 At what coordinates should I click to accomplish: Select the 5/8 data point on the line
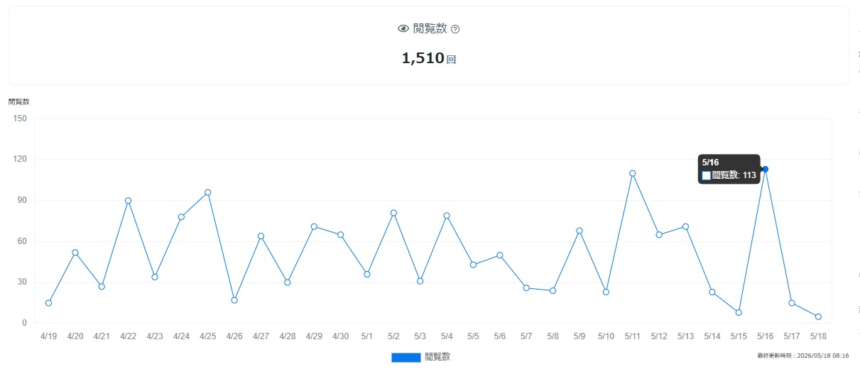point(553,291)
